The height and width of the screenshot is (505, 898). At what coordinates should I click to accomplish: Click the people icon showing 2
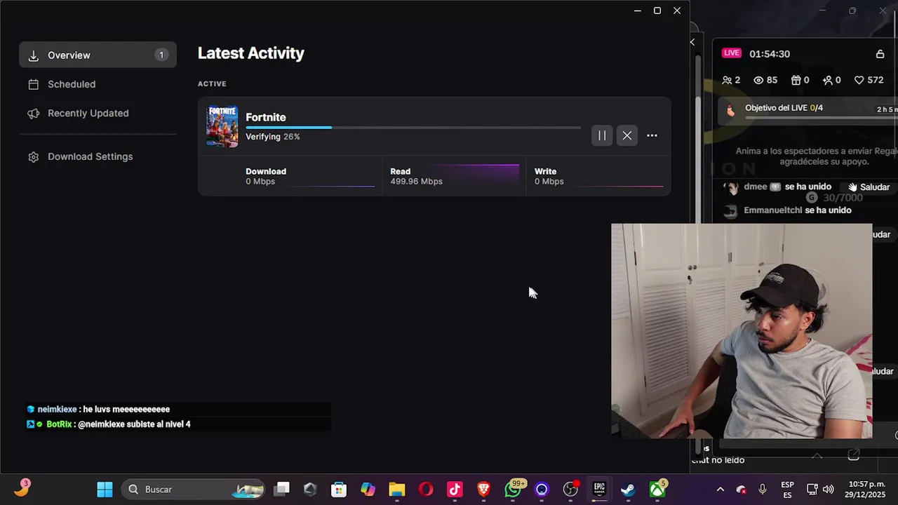[727, 80]
